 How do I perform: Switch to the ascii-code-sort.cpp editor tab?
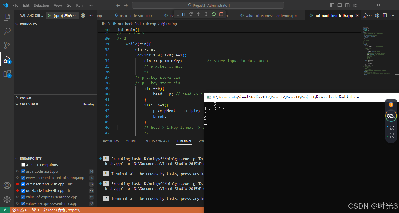click(136, 16)
